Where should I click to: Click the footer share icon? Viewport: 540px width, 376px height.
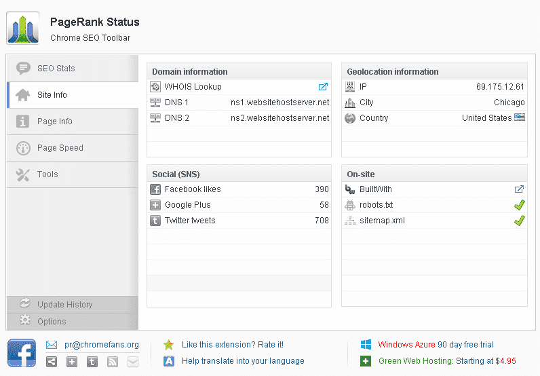[x=52, y=362]
